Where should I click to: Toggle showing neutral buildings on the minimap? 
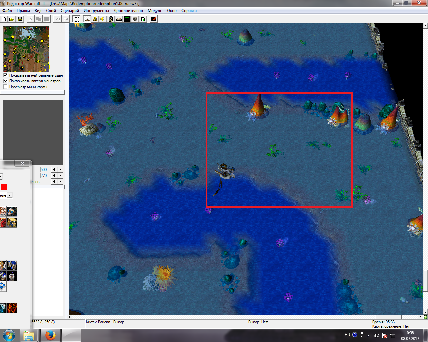point(5,75)
